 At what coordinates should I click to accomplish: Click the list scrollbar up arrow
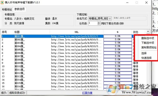(148, 31)
